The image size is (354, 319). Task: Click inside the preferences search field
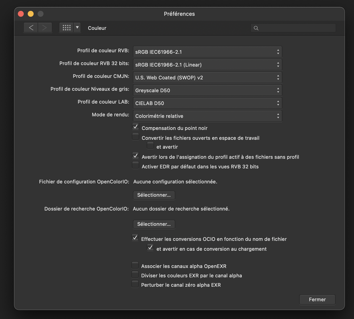click(293, 28)
